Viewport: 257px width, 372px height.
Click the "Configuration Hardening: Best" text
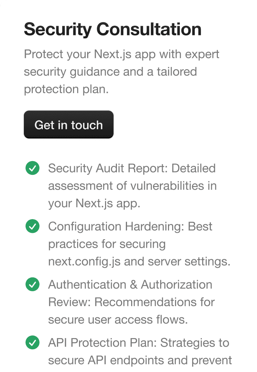click(x=130, y=227)
